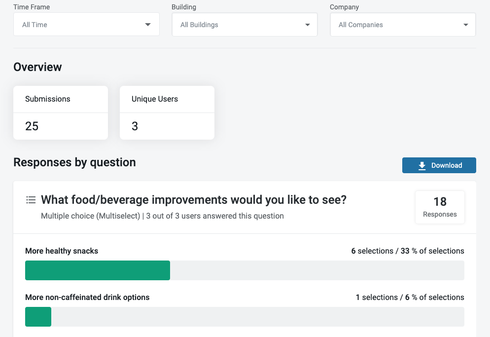Click the caret arrow in the All Buildings field
This screenshot has width=490, height=337.
[x=308, y=25]
